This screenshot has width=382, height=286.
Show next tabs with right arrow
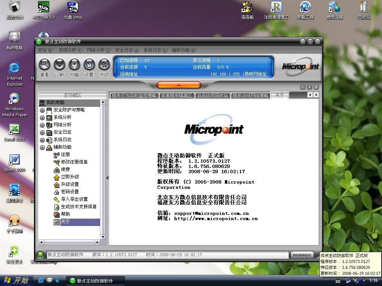tap(316, 95)
